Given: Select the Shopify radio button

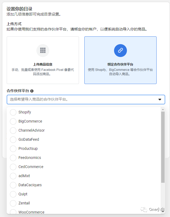Looking at the screenshot, I should point(13,112).
